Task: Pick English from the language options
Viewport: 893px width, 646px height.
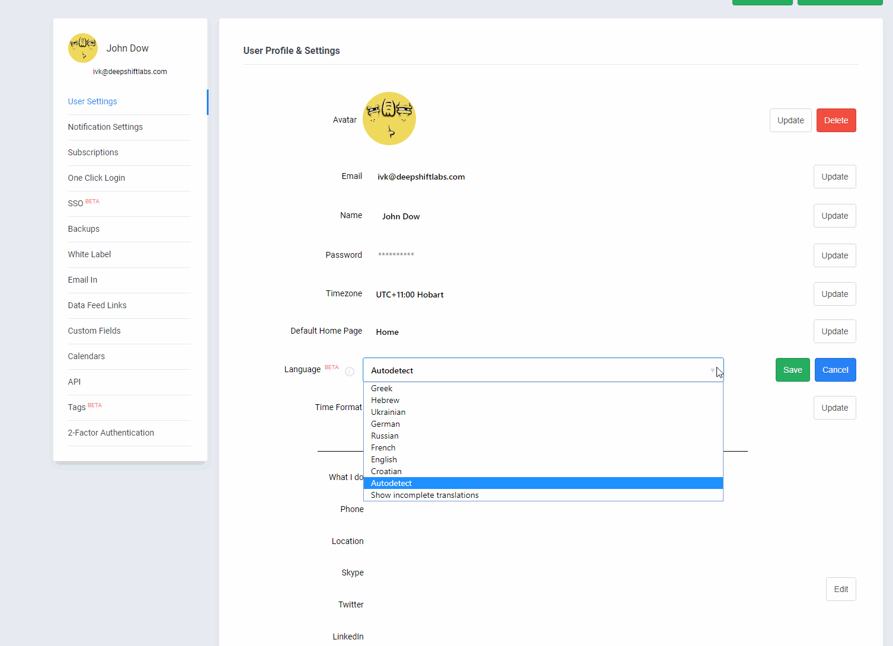Action: pos(384,460)
